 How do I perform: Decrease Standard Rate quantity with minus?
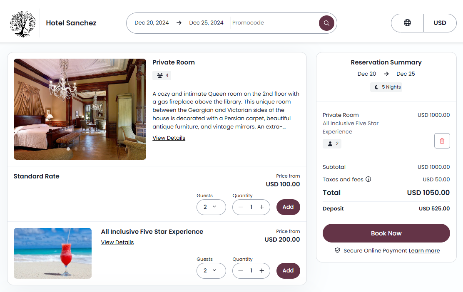point(241,207)
